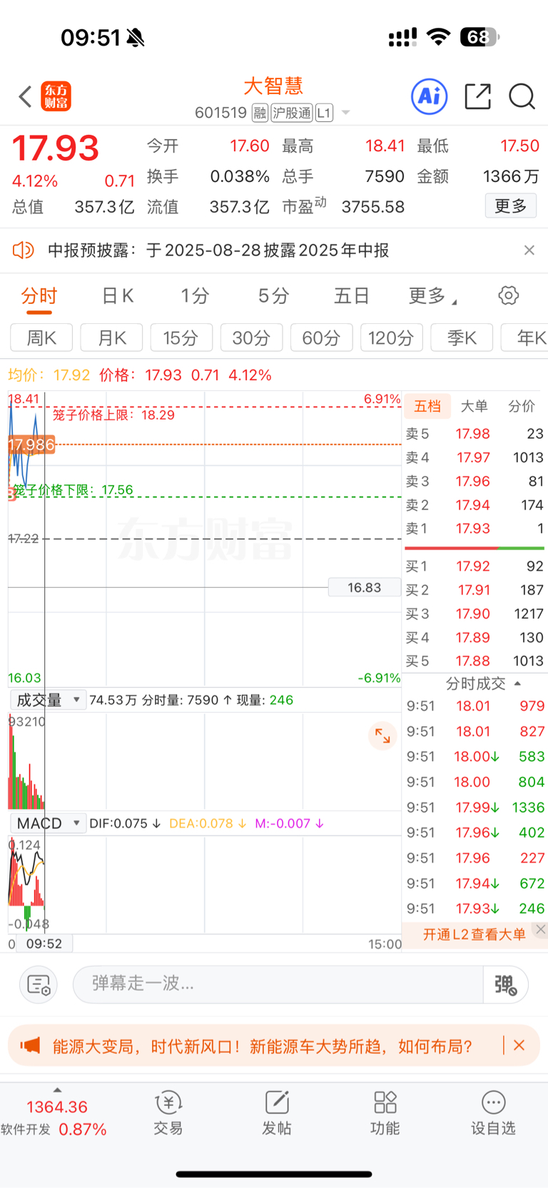548x1188 pixels.
Task: Tap the 沪股通 badge
Action: (x=292, y=113)
